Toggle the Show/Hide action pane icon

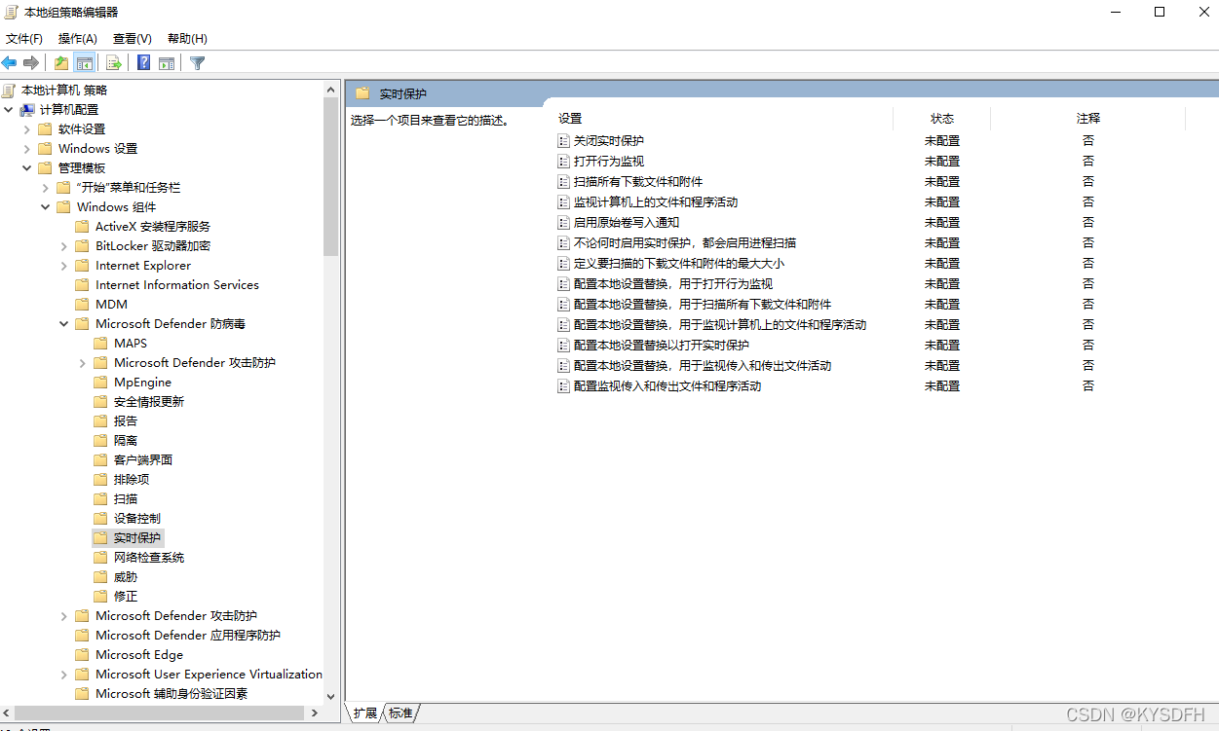167,63
